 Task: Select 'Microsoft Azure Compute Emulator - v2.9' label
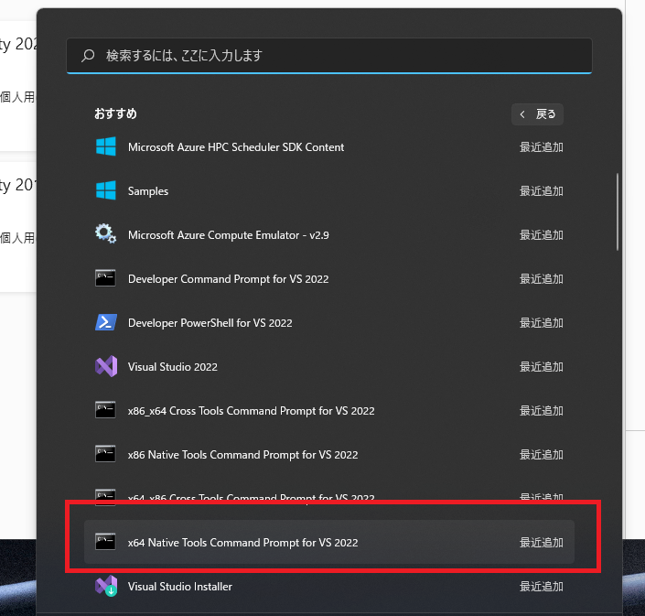229,235
